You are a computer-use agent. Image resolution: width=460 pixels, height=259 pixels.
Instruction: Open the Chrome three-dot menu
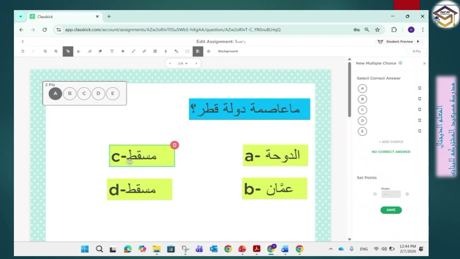[x=423, y=29]
